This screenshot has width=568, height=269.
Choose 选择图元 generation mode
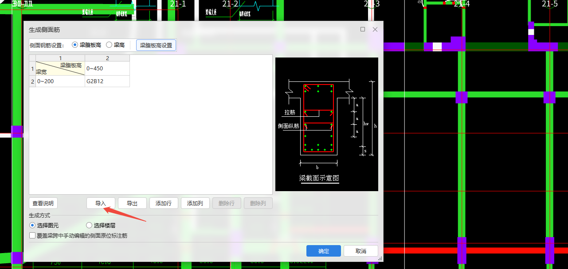32,226
